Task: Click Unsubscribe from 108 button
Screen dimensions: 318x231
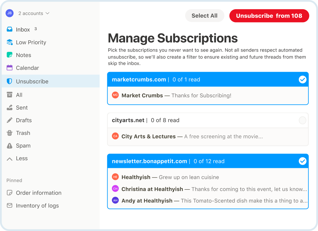Action: pos(269,16)
